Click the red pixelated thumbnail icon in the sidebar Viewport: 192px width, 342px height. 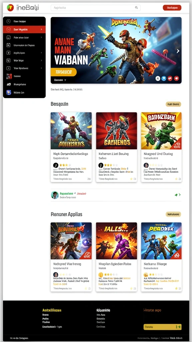(9, 76)
